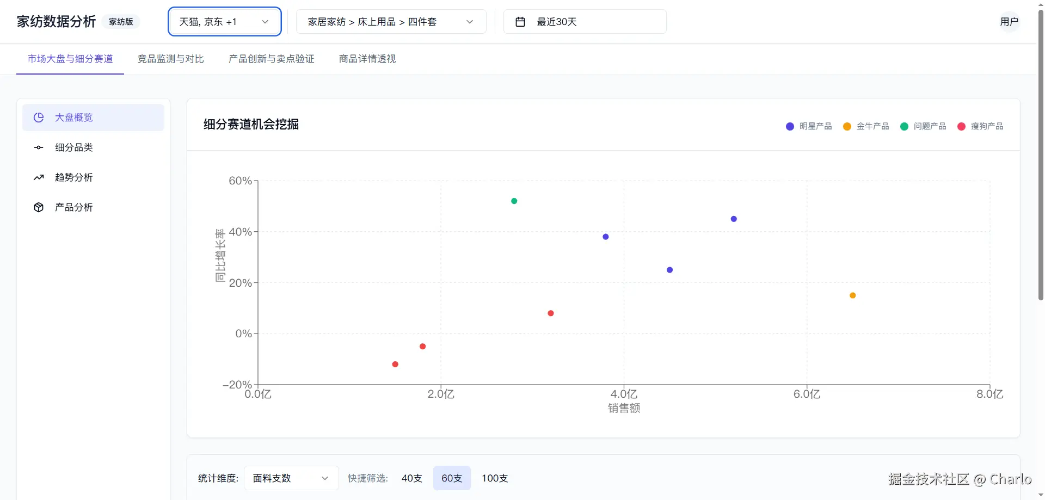Click the 家纺版 badge next to title
The width and height of the screenshot is (1045, 500).
click(121, 22)
